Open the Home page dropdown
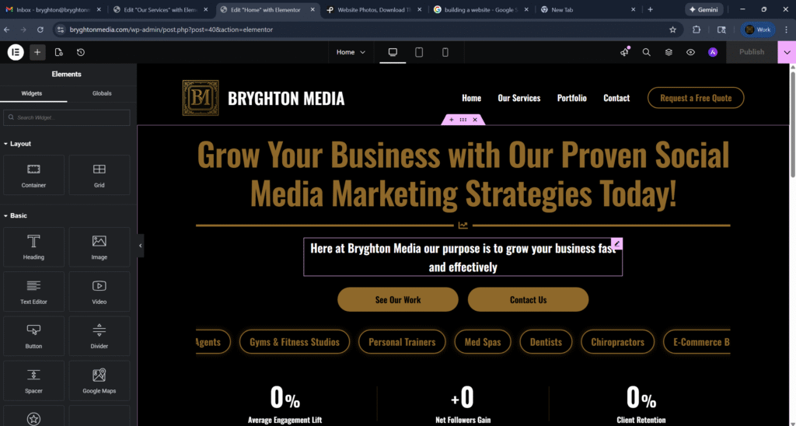Image resolution: width=796 pixels, height=426 pixels. [x=351, y=52]
